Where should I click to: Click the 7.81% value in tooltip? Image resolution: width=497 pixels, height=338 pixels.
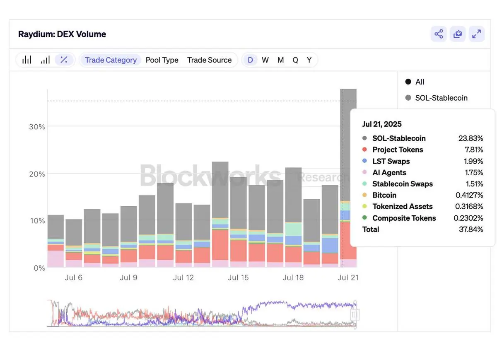pyautogui.click(x=473, y=150)
